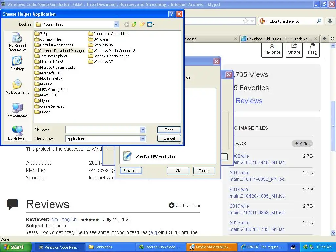
Task: Click Add Review link
Action: tap(184, 206)
